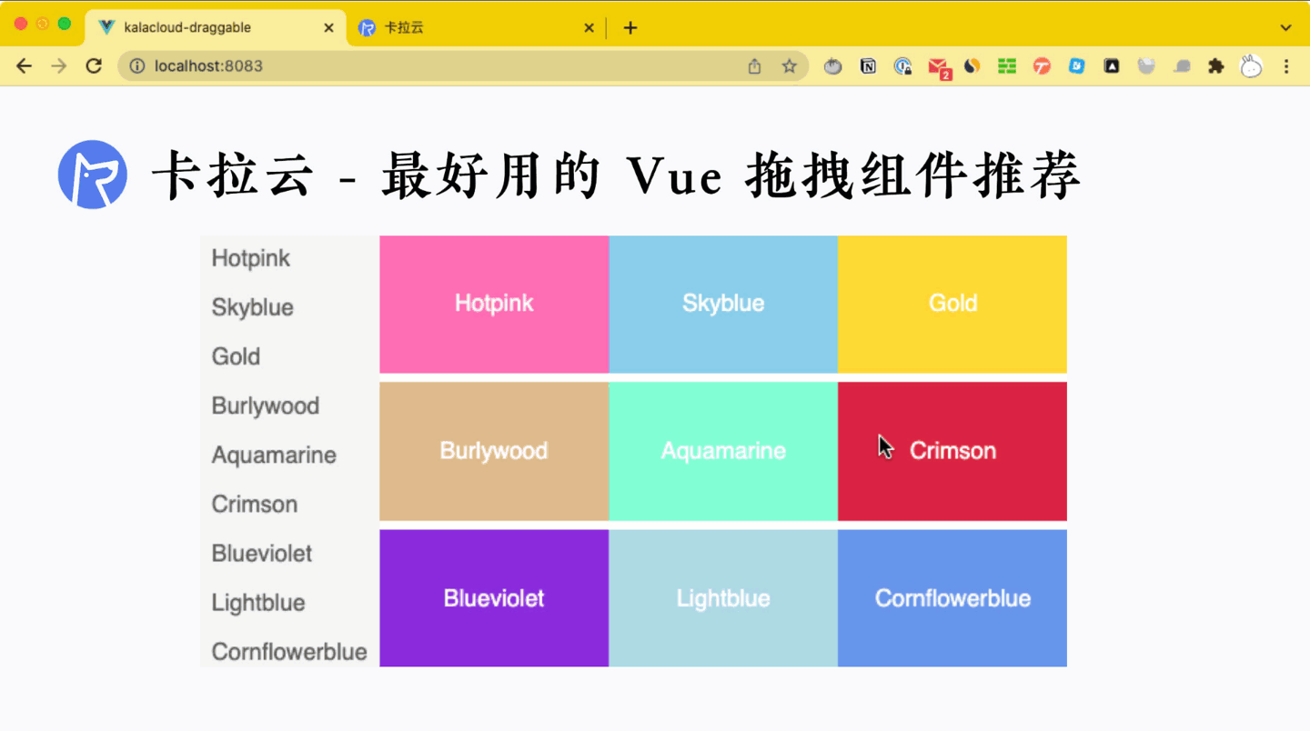Close the 卡拉云 tab
Viewport: 1310px width, 731px height.
click(x=589, y=27)
